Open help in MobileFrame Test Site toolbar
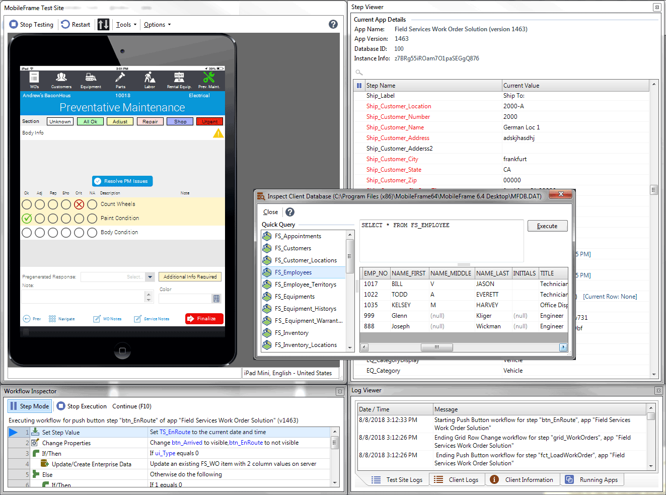The width and height of the screenshot is (666, 495). [333, 24]
